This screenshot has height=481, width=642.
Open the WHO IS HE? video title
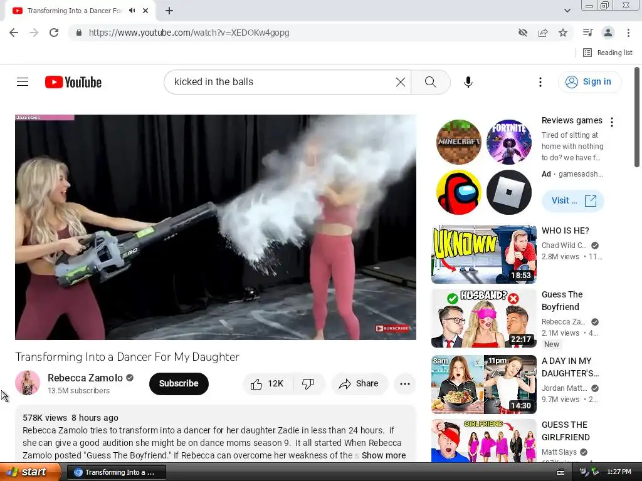tap(565, 230)
